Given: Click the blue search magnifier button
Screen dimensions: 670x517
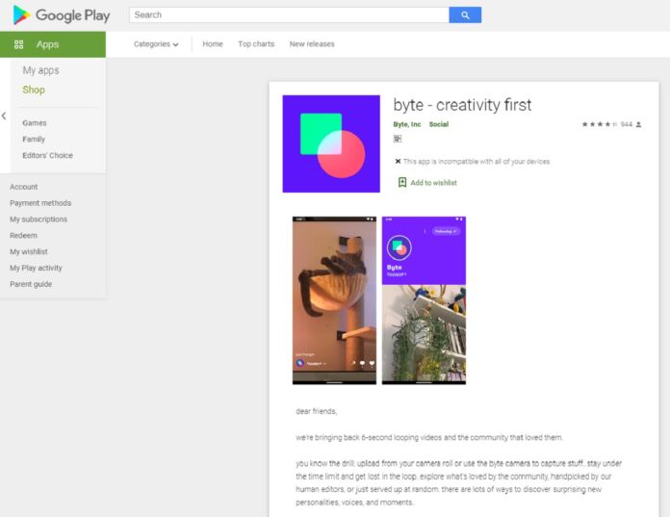Looking at the screenshot, I should click(465, 15).
